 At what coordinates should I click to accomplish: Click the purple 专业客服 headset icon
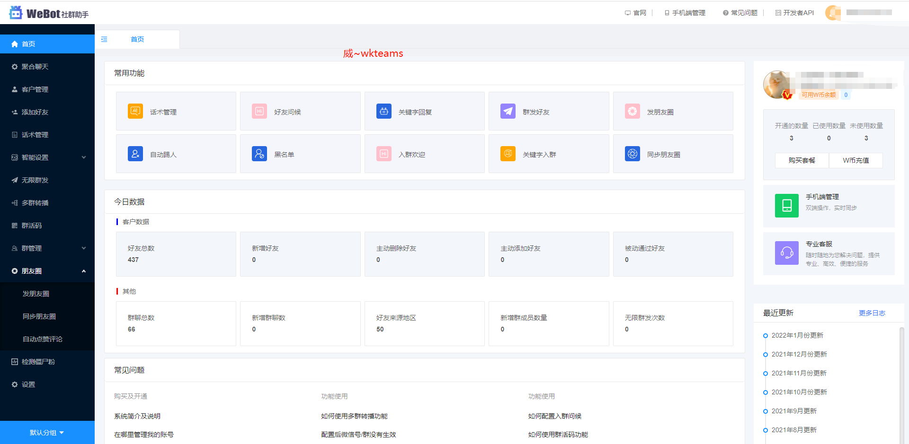787,253
